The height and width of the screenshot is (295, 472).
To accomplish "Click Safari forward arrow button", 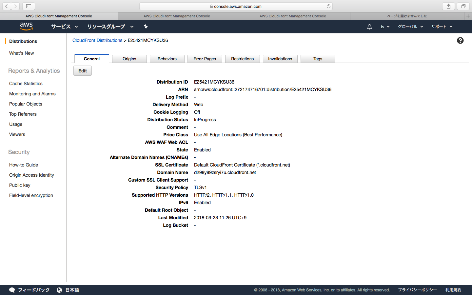I will (15, 6).
